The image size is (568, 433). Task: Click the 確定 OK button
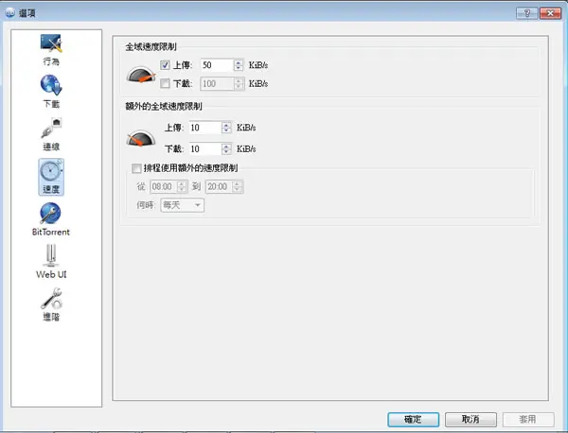413,419
